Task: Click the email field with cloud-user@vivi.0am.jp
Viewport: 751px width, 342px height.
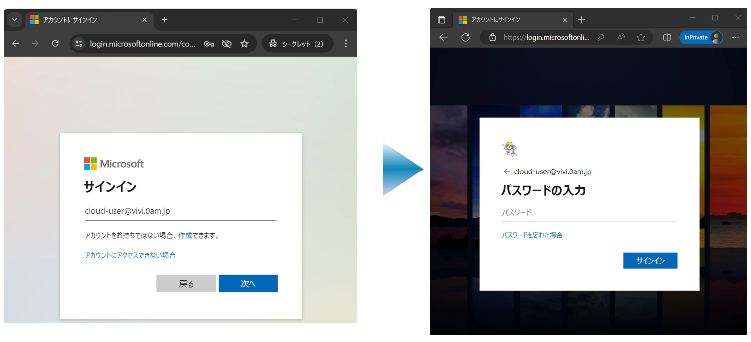Action: pyautogui.click(x=181, y=211)
